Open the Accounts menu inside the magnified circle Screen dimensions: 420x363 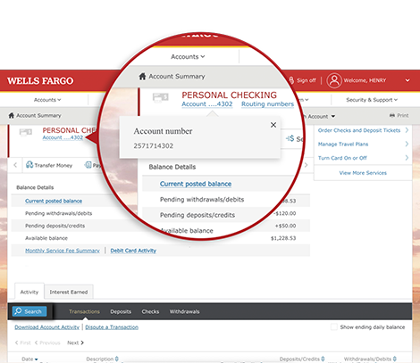point(188,57)
